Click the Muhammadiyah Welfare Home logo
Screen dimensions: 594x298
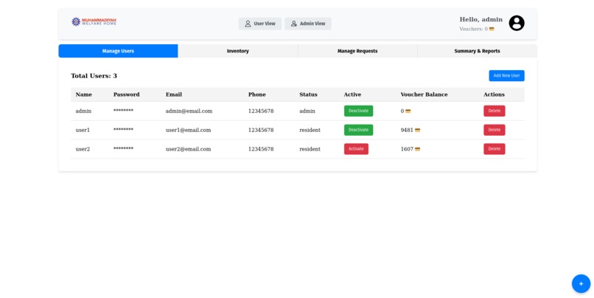point(94,21)
